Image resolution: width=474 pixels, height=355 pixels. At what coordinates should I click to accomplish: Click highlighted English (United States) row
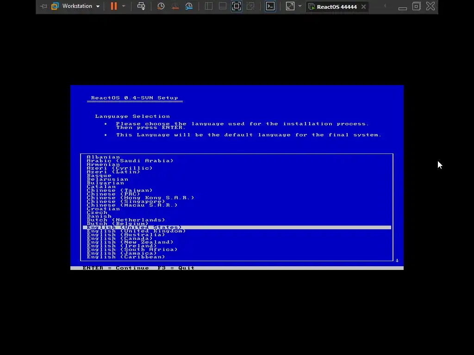pyautogui.click(x=237, y=227)
